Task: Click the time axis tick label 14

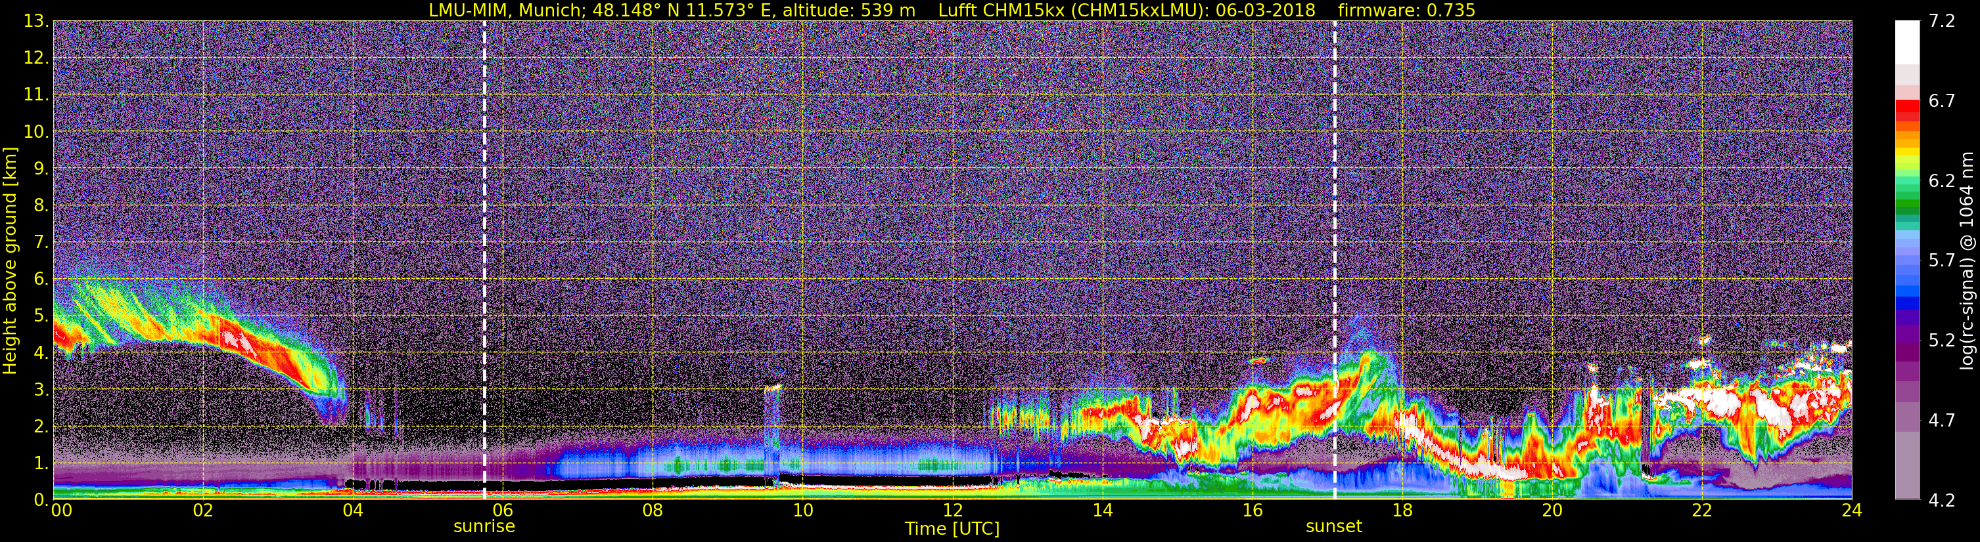Action: [x=1102, y=511]
